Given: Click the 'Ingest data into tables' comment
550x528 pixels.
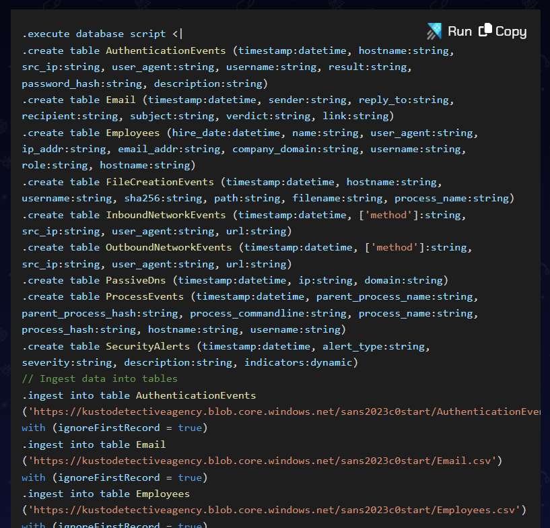Looking at the screenshot, I should 100,378.
